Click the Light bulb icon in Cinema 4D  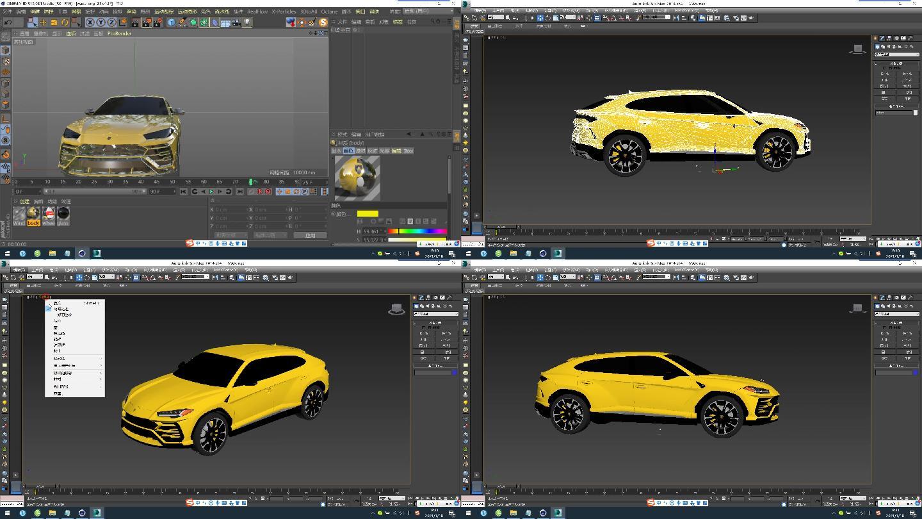[247, 22]
